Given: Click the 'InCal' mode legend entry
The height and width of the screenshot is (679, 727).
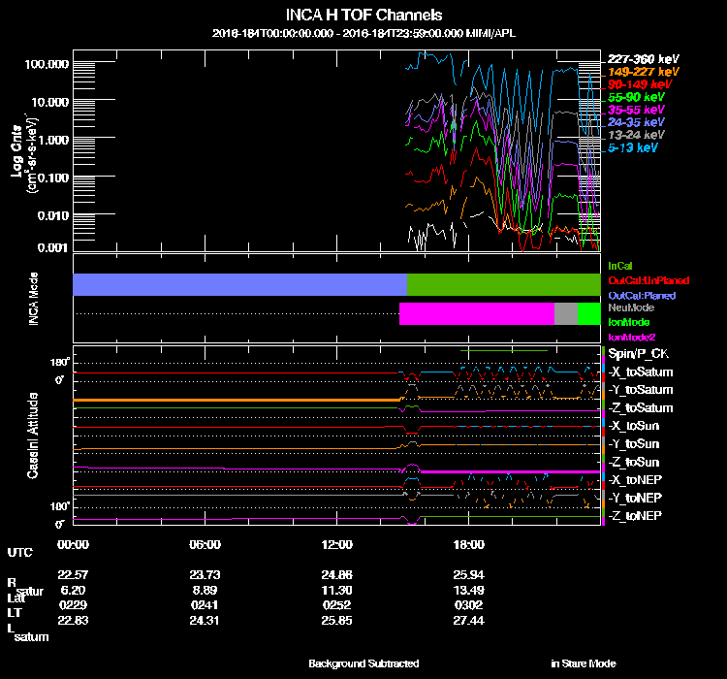Looking at the screenshot, I should pyautogui.click(x=620, y=266).
